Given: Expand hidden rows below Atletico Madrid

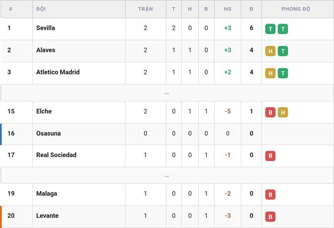Looking at the screenshot, I should click(x=167, y=93).
